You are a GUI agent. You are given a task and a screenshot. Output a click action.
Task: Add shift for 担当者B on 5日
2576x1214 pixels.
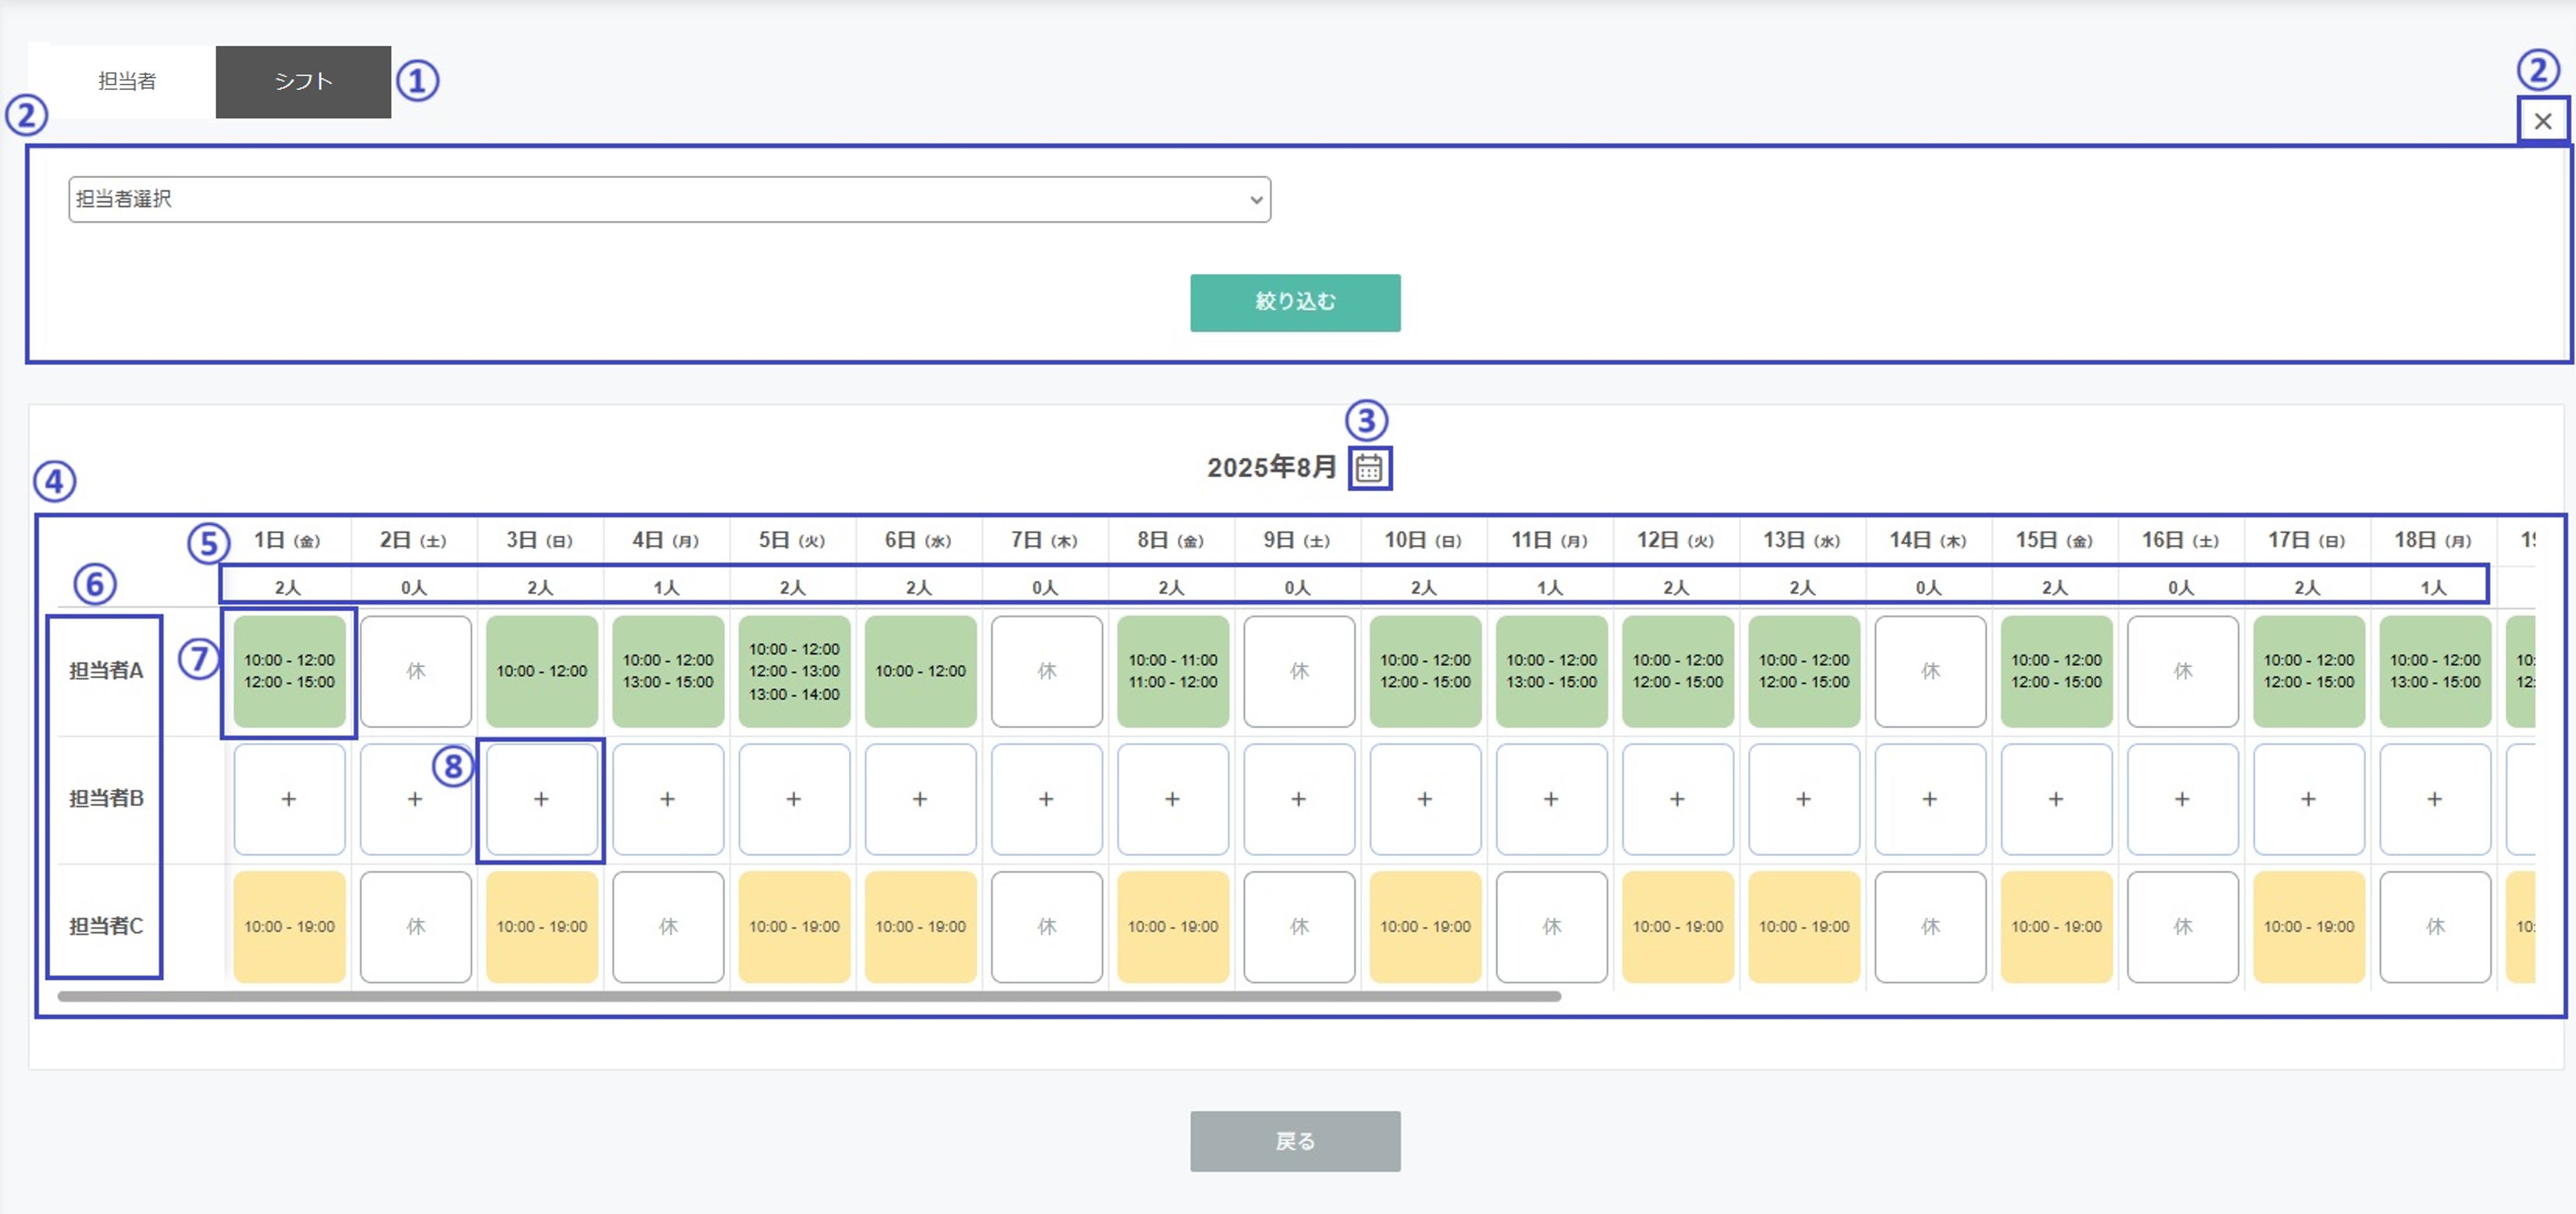(794, 799)
